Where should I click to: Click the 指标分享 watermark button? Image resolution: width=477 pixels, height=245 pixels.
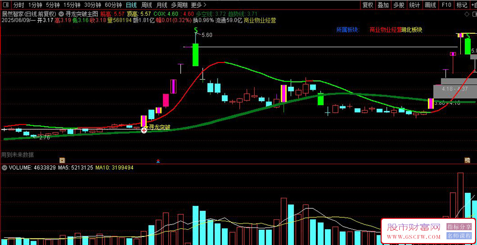click(x=459, y=227)
